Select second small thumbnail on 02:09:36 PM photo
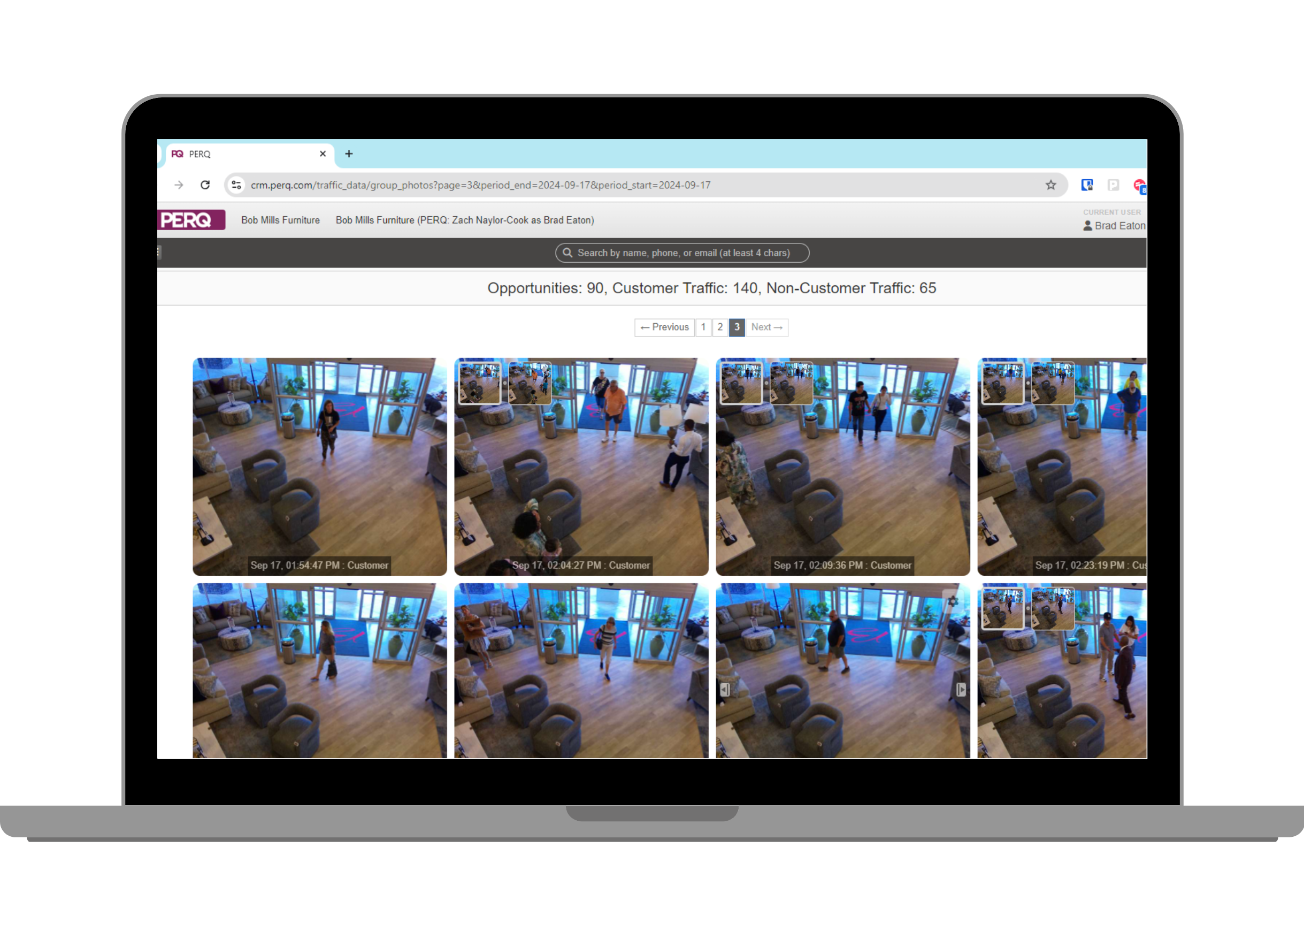1304x939 pixels. tap(791, 383)
